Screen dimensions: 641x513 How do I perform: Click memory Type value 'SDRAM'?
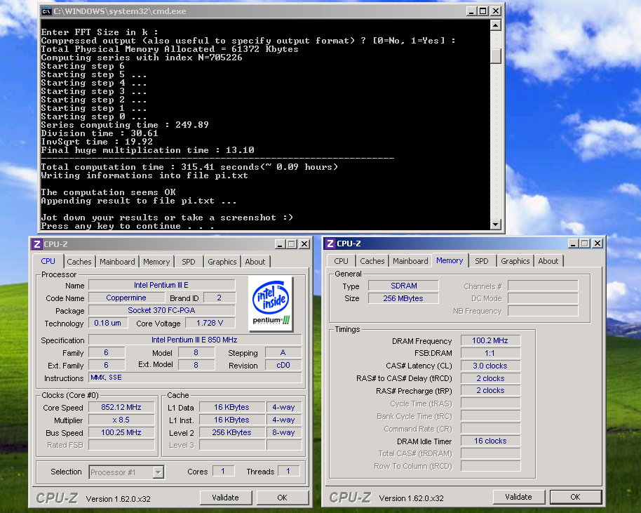point(403,286)
